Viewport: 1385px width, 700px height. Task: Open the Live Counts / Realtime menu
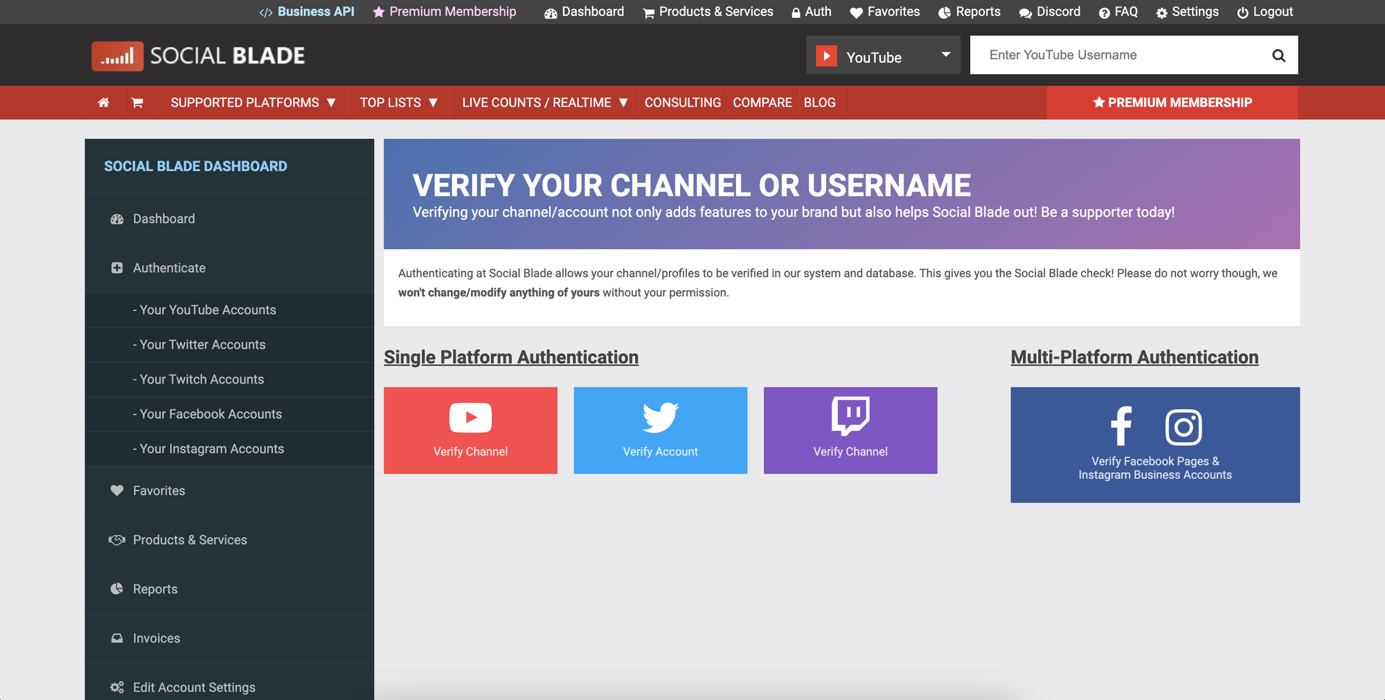point(544,102)
